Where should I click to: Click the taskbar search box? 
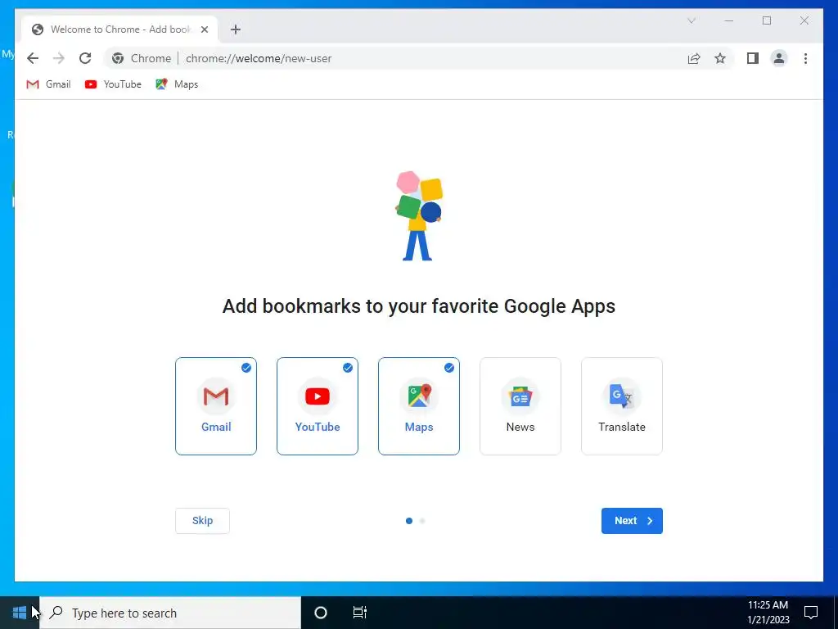tap(170, 613)
